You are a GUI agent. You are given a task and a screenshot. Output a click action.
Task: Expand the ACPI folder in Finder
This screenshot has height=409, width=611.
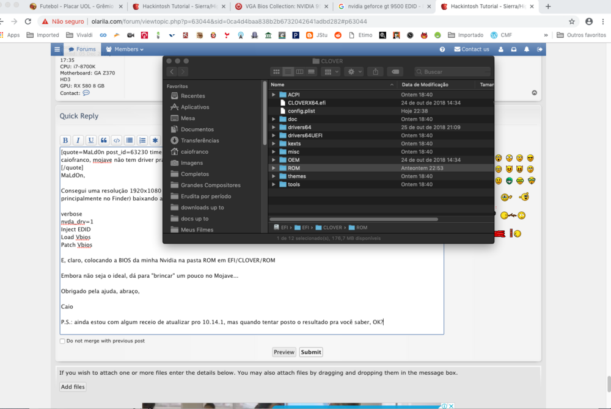point(274,94)
